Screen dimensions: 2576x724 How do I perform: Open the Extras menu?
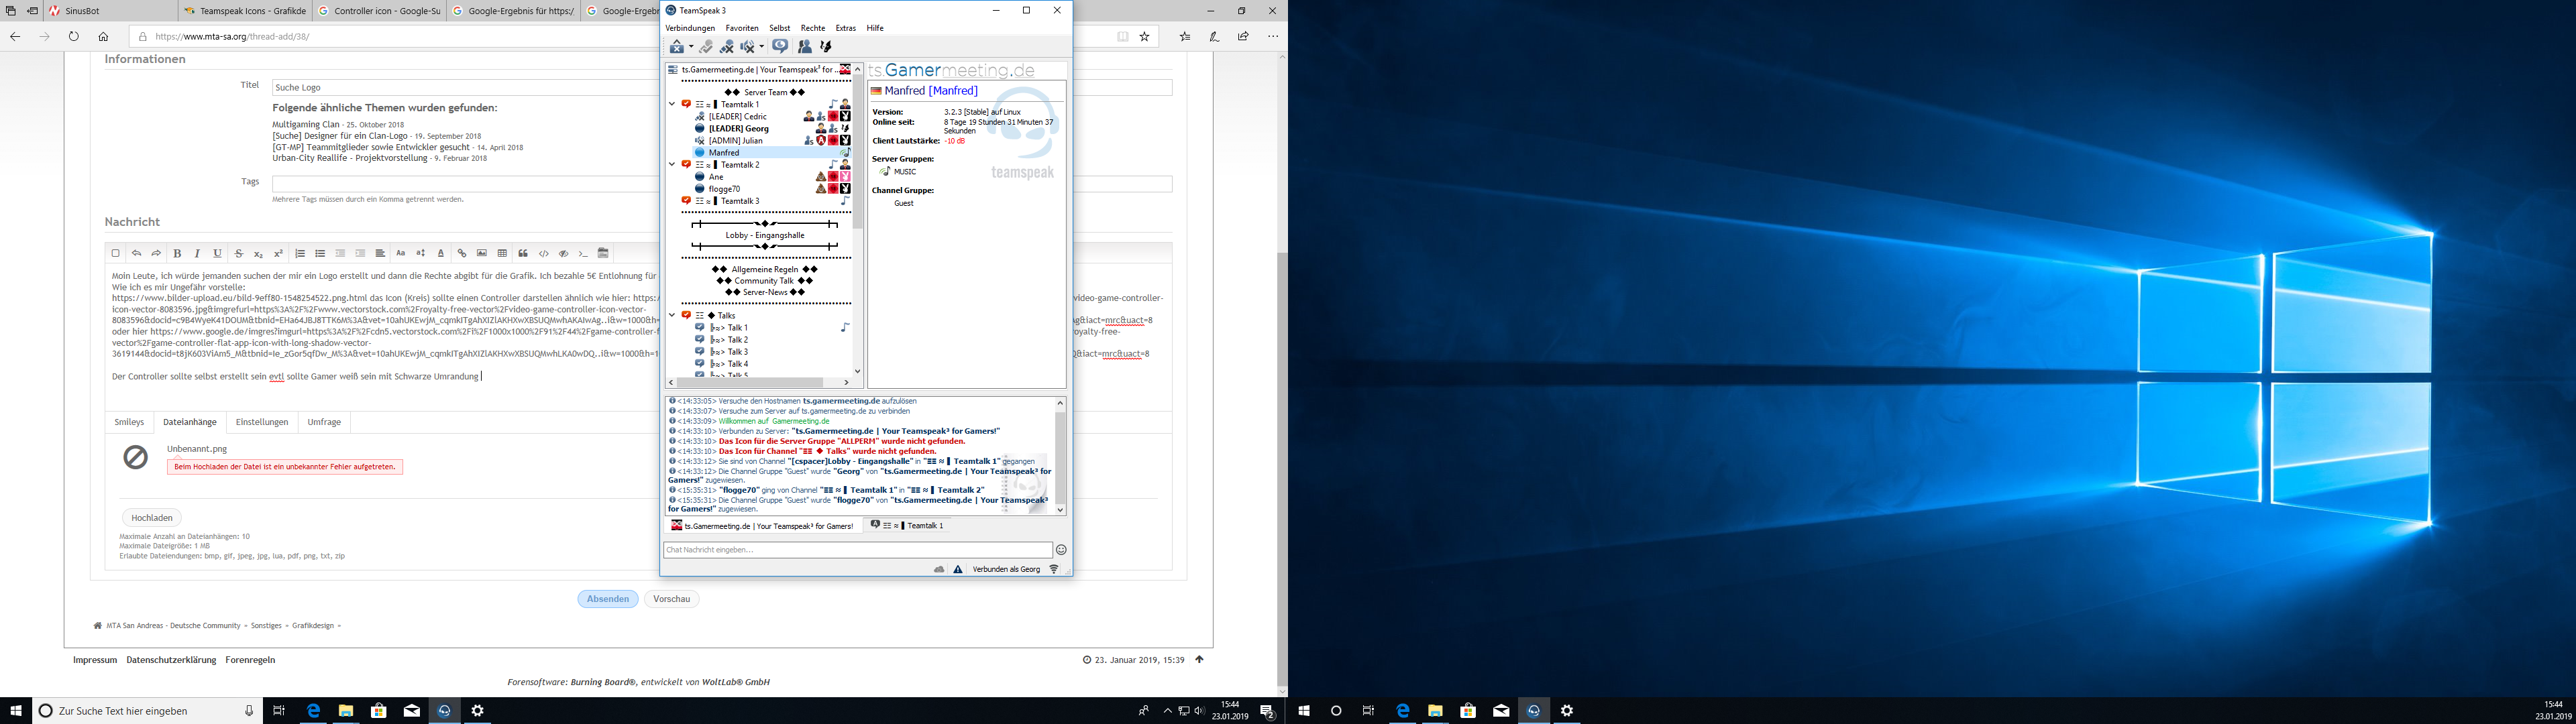coord(846,28)
